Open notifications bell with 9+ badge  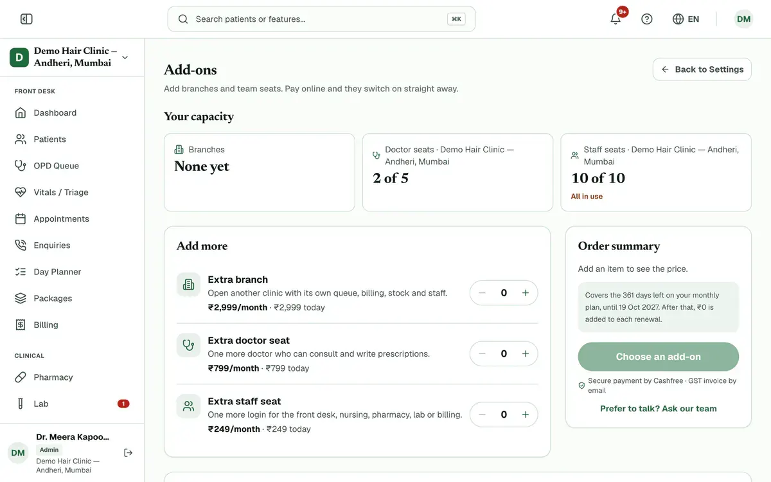point(616,19)
